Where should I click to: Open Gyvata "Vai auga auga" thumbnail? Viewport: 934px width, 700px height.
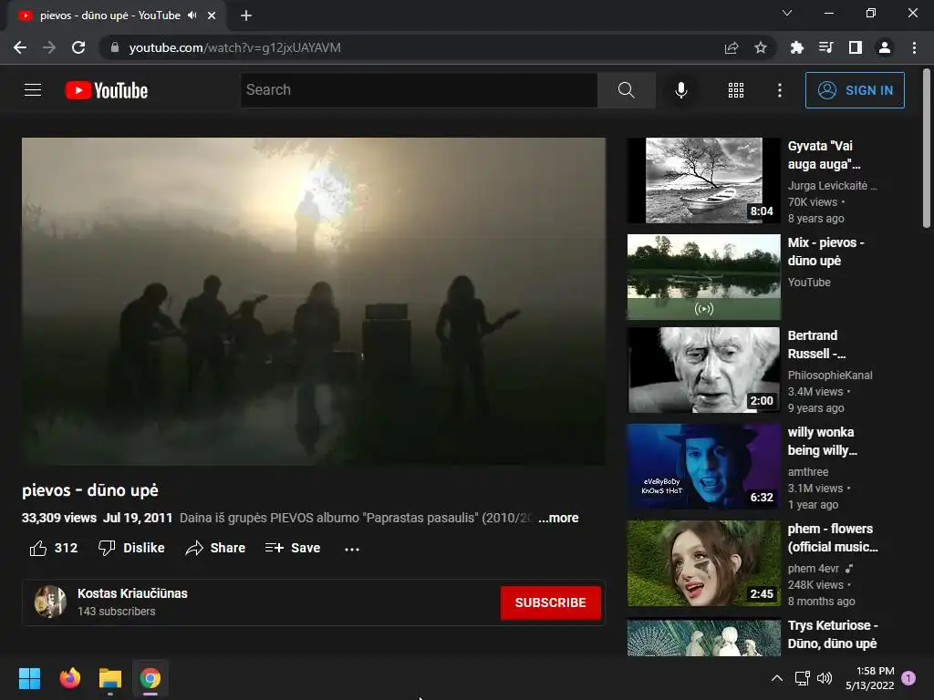coord(703,180)
